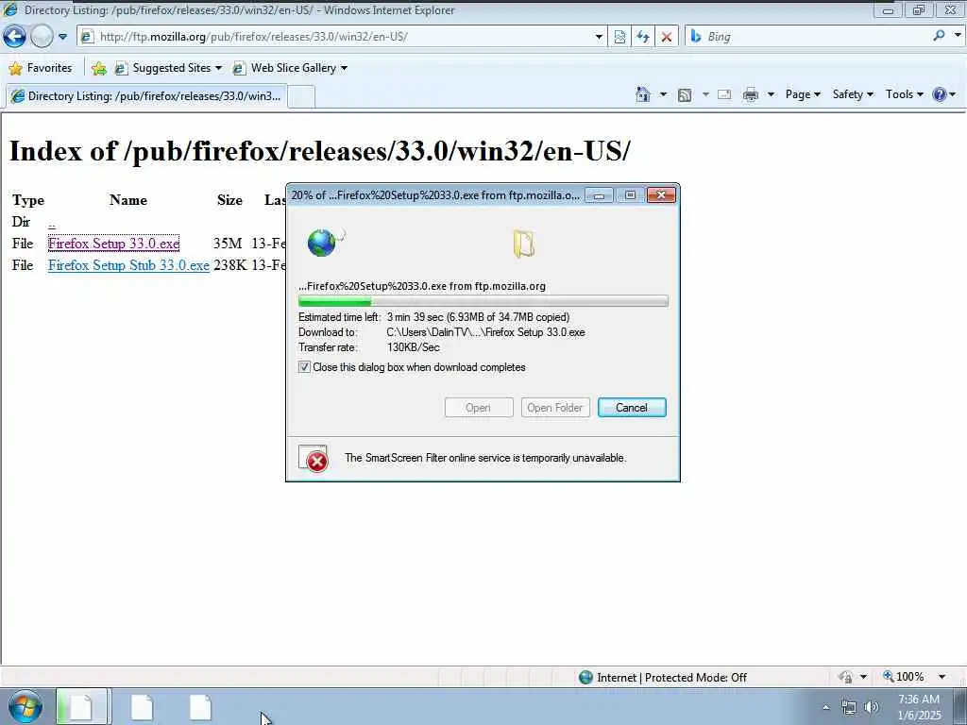Click the Open Folder button
This screenshot has height=725, width=967.
click(x=555, y=408)
